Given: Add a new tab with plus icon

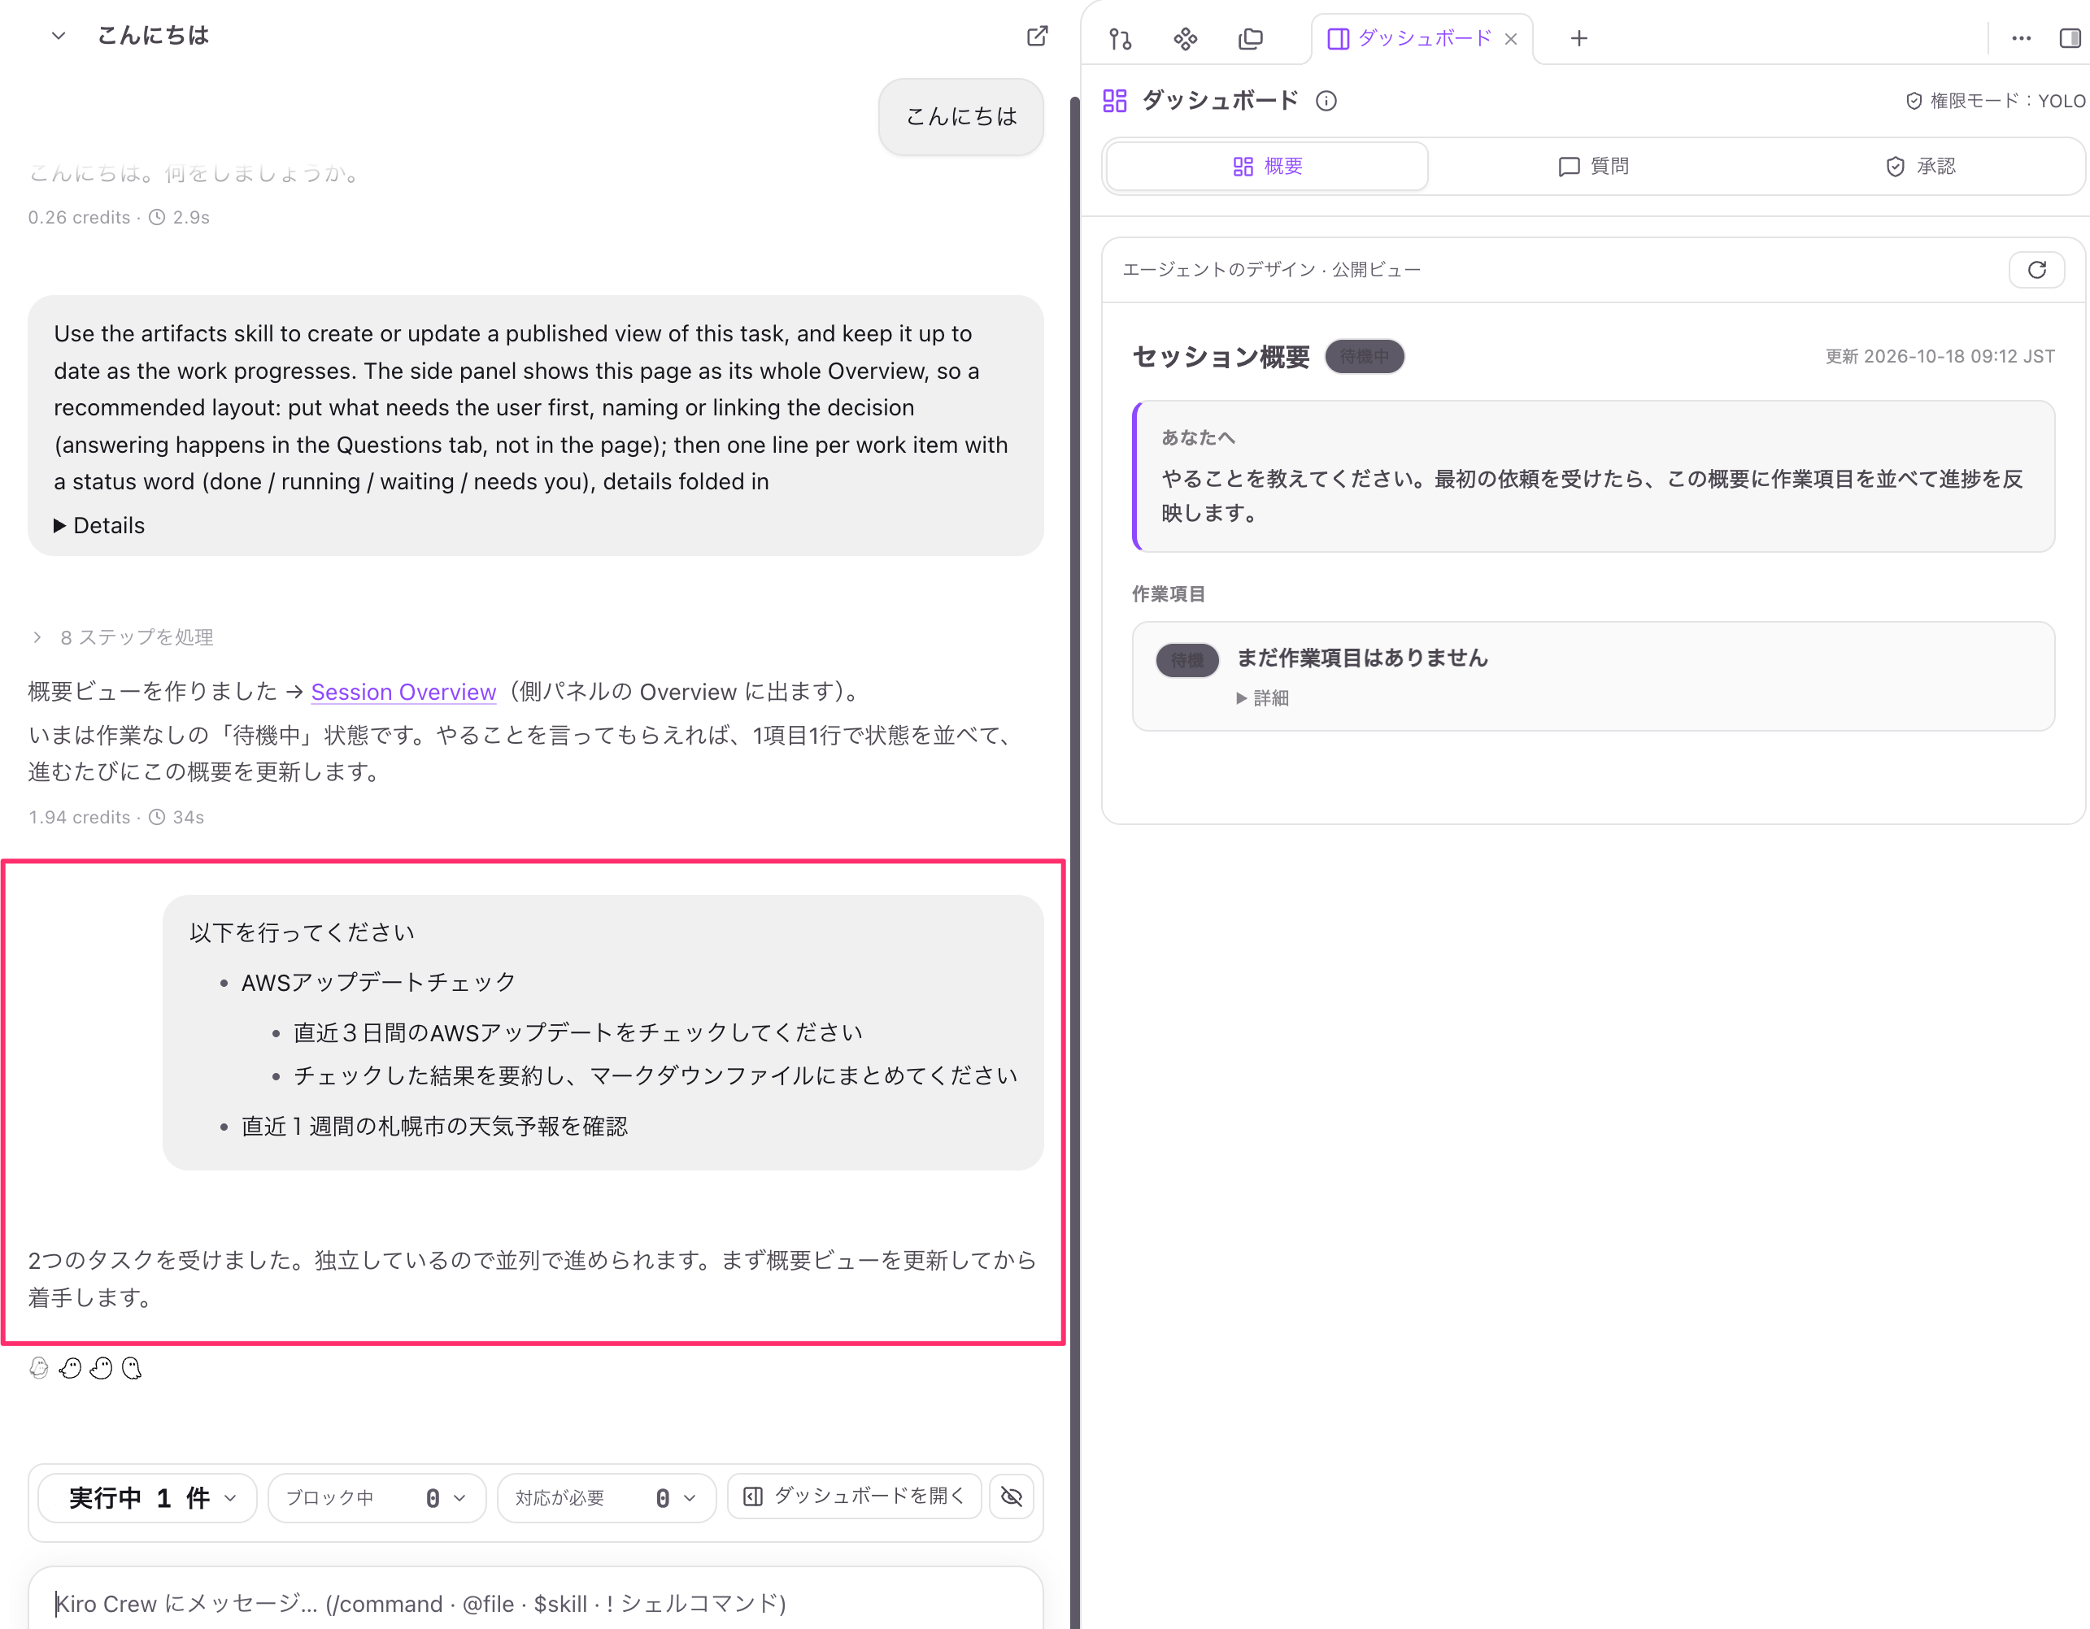Looking at the screenshot, I should coord(1579,38).
